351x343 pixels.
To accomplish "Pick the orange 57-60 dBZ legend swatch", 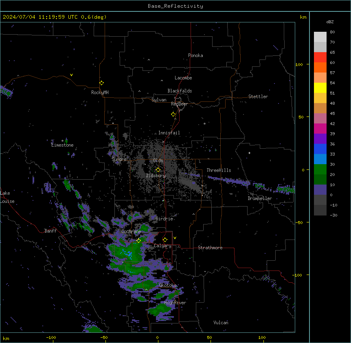I will click(x=320, y=67).
